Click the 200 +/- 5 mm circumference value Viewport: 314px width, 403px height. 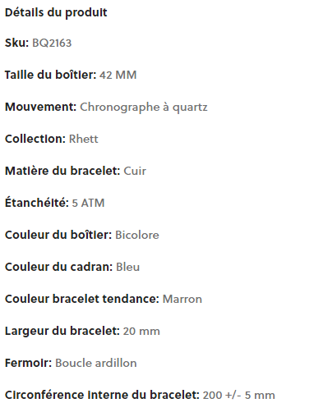(x=238, y=395)
